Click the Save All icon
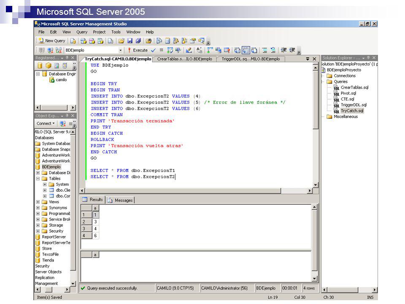 138,41
